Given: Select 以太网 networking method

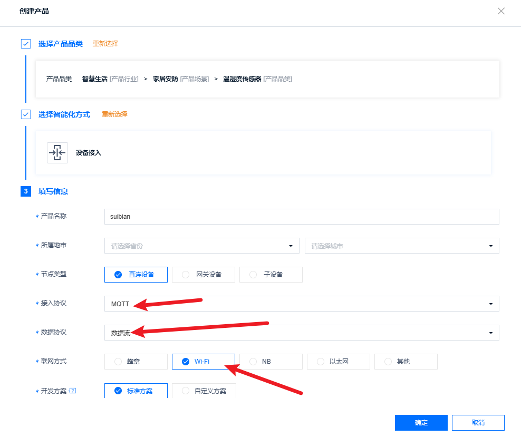Looking at the screenshot, I should (x=338, y=362).
